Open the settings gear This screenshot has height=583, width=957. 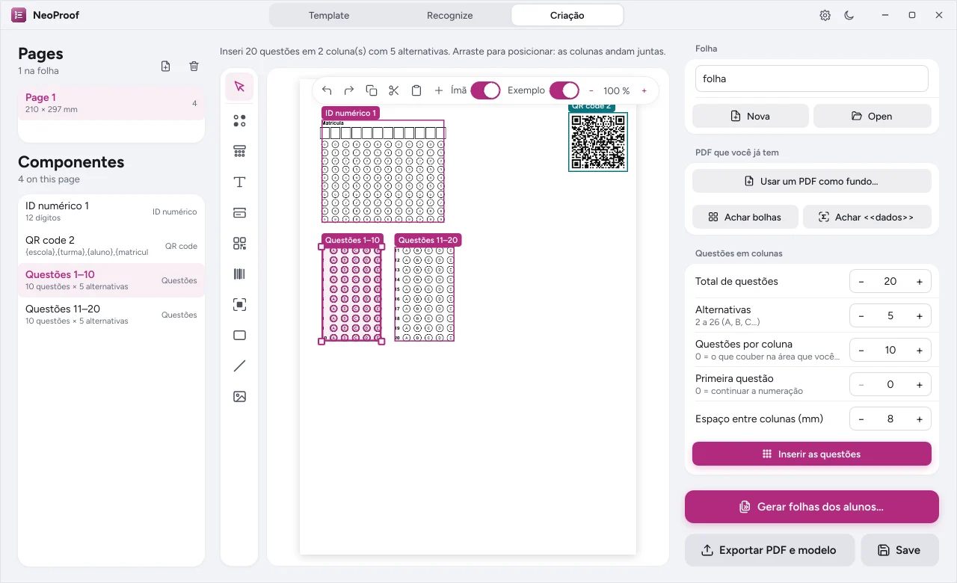coord(825,15)
